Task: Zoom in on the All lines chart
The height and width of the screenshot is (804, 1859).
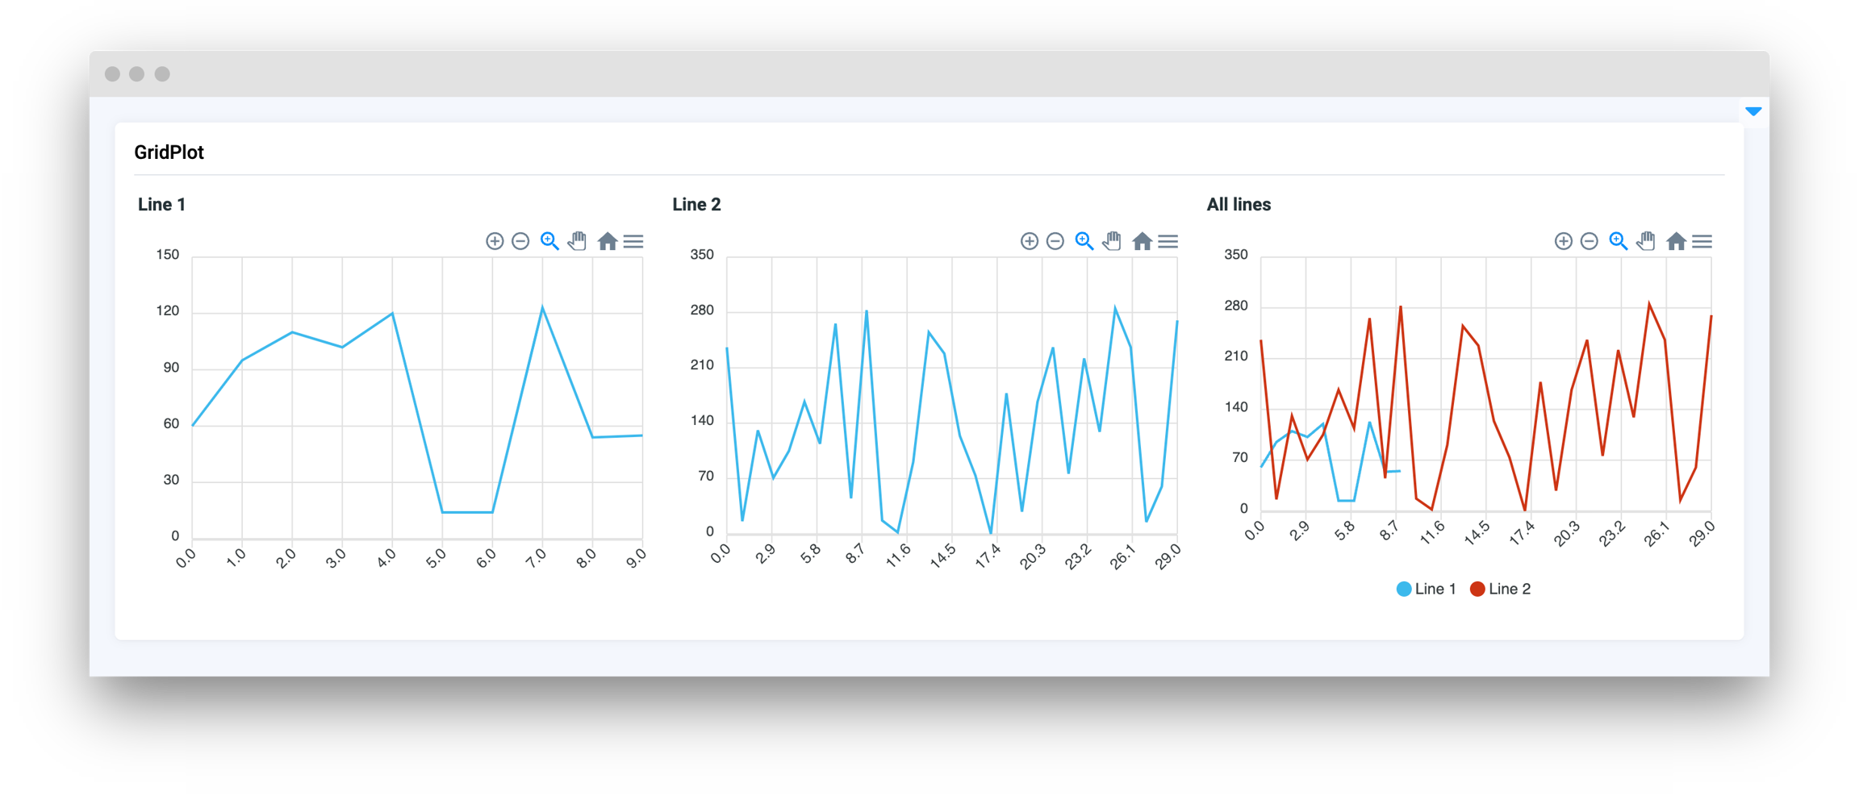Action: click(1563, 241)
